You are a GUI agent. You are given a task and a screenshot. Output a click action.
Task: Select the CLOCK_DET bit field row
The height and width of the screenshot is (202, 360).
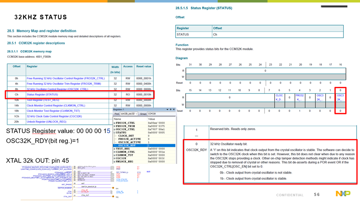(145, 136)
